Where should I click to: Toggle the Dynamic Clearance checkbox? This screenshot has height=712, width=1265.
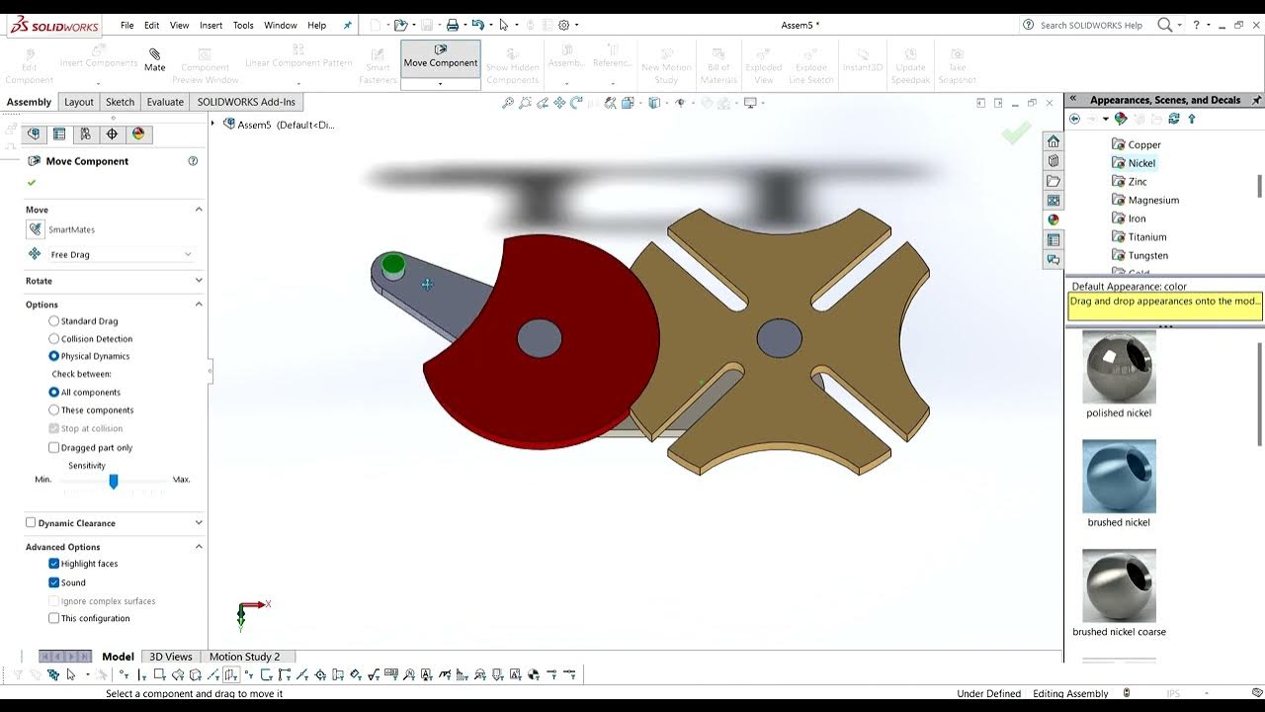click(31, 523)
